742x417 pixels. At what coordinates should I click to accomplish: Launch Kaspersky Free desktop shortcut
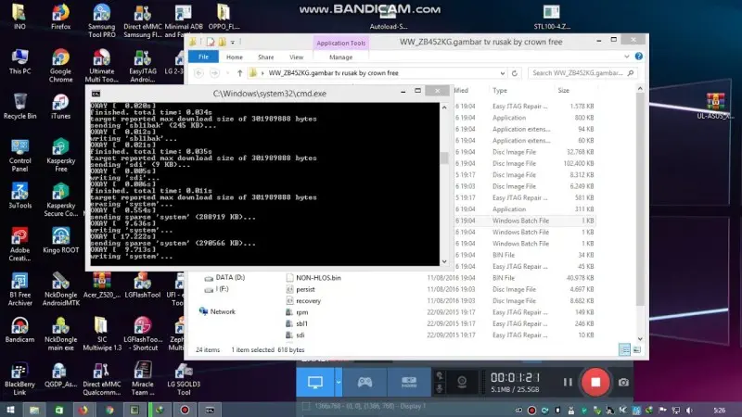point(60,155)
